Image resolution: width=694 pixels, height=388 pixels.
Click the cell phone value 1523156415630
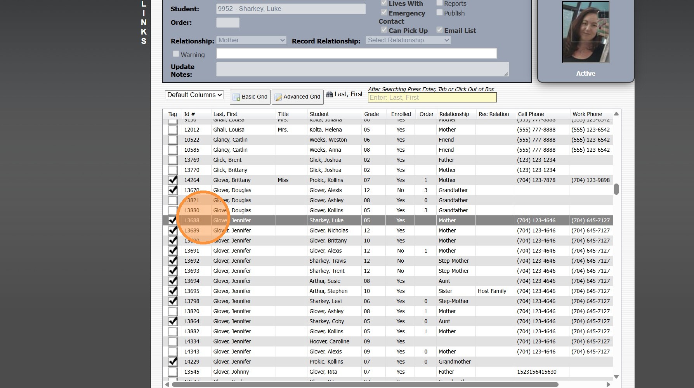coord(536,372)
